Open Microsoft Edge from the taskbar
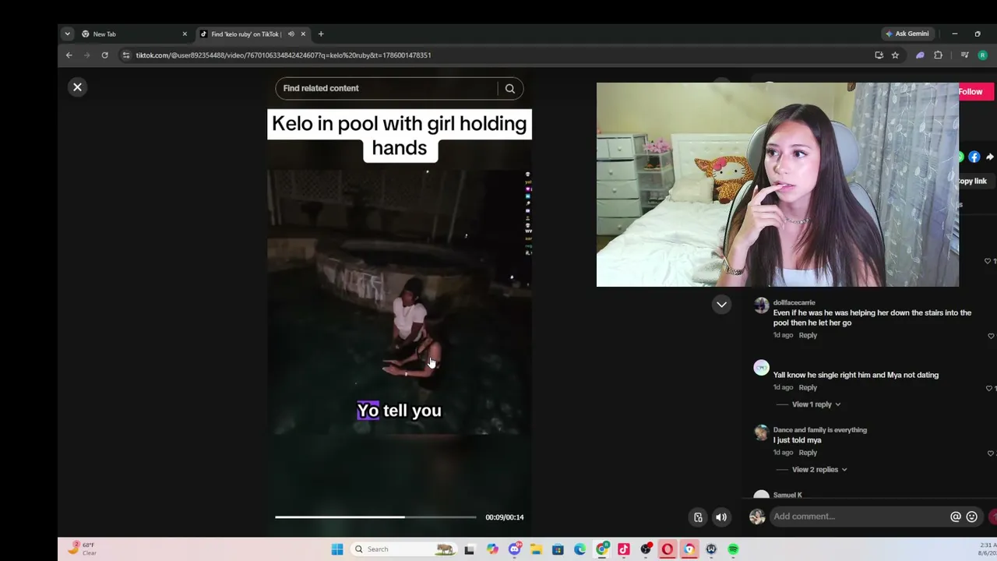Image resolution: width=997 pixels, height=561 pixels. [x=580, y=549]
